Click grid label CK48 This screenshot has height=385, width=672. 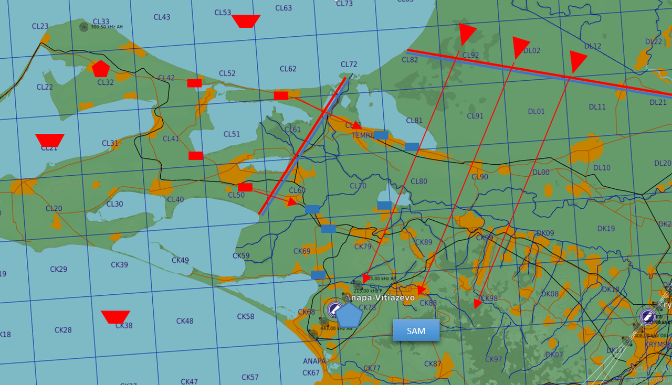pos(185,320)
